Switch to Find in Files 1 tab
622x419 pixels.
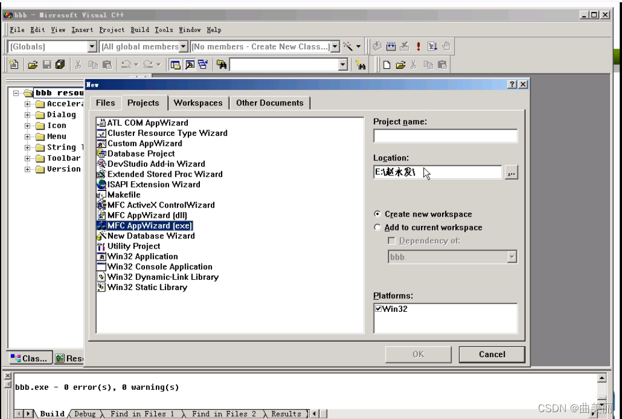coord(142,414)
